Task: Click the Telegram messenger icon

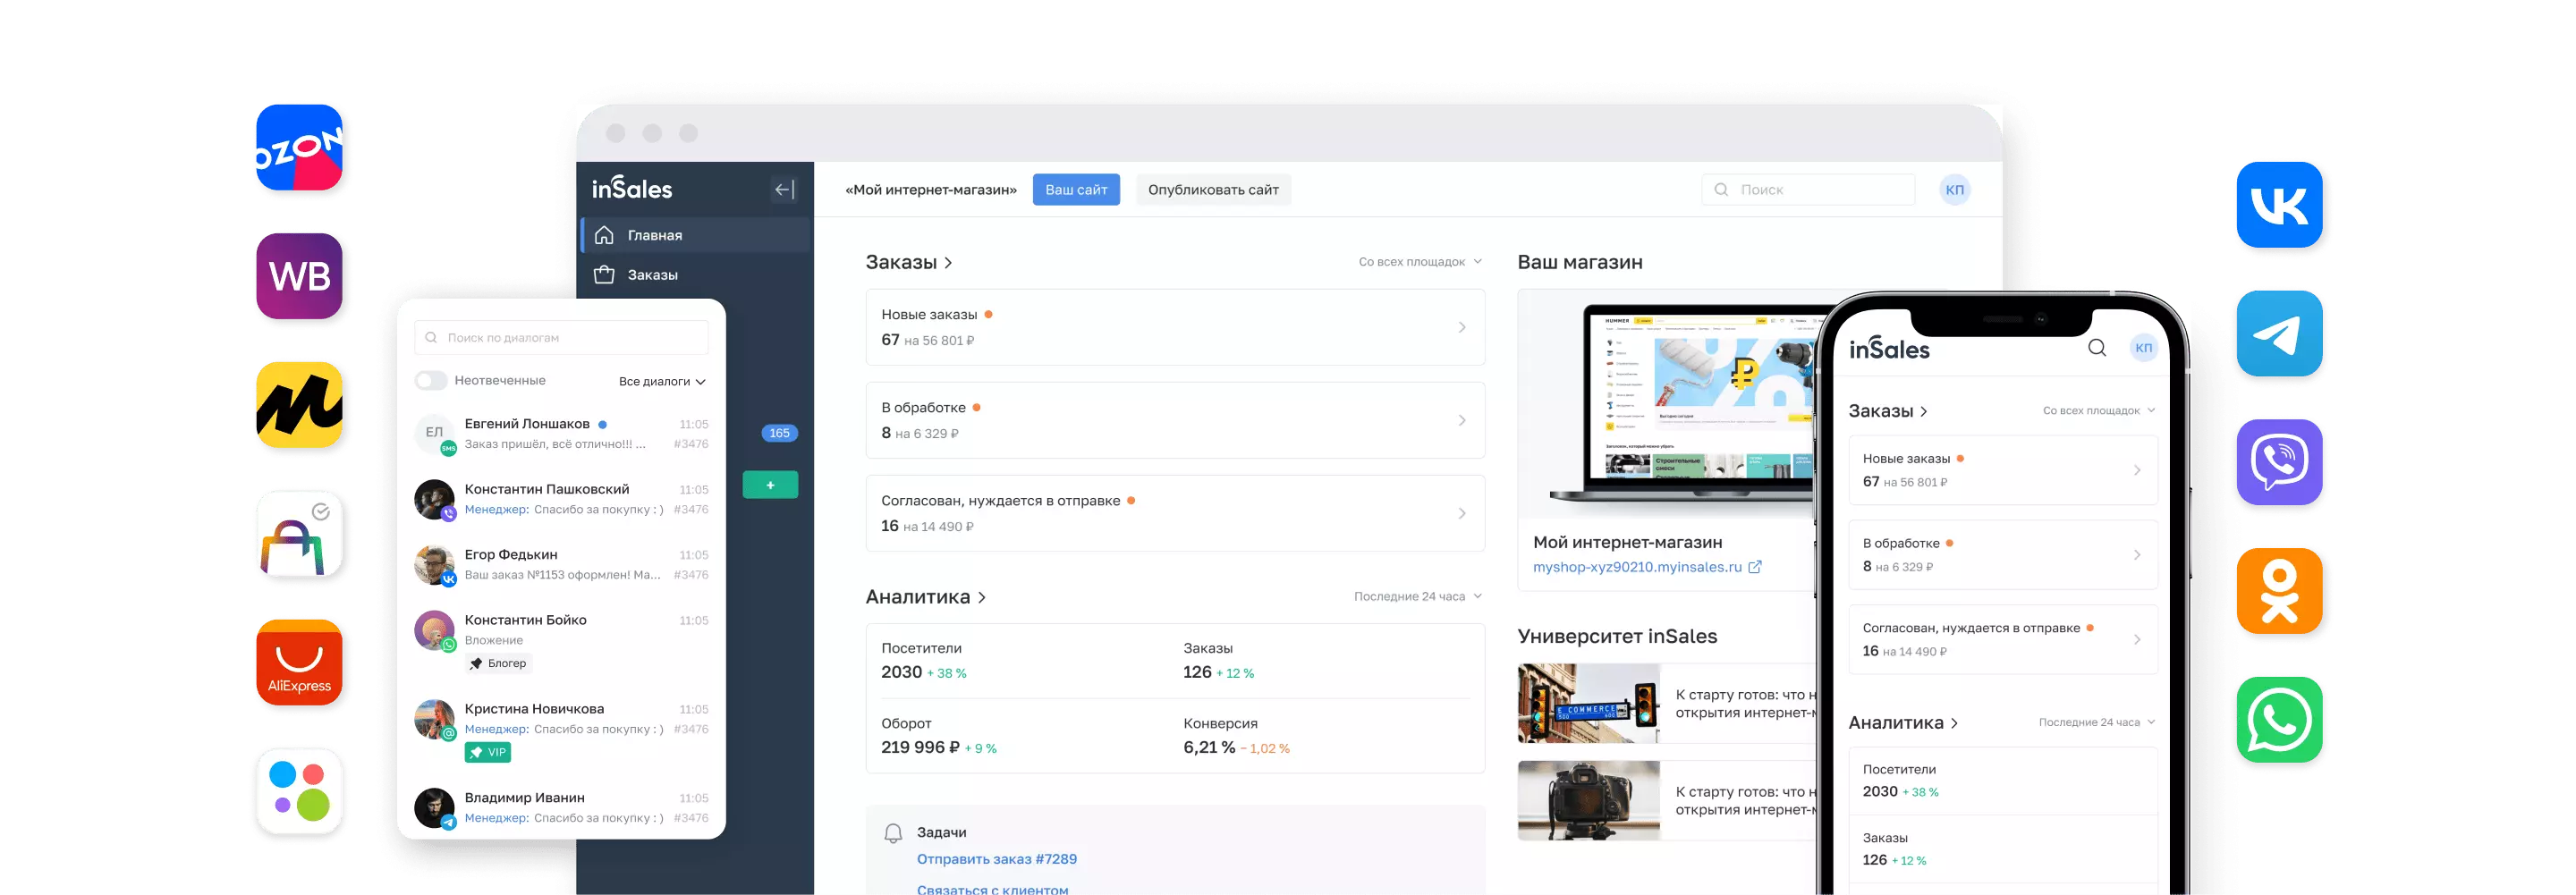Action: click(2279, 334)
